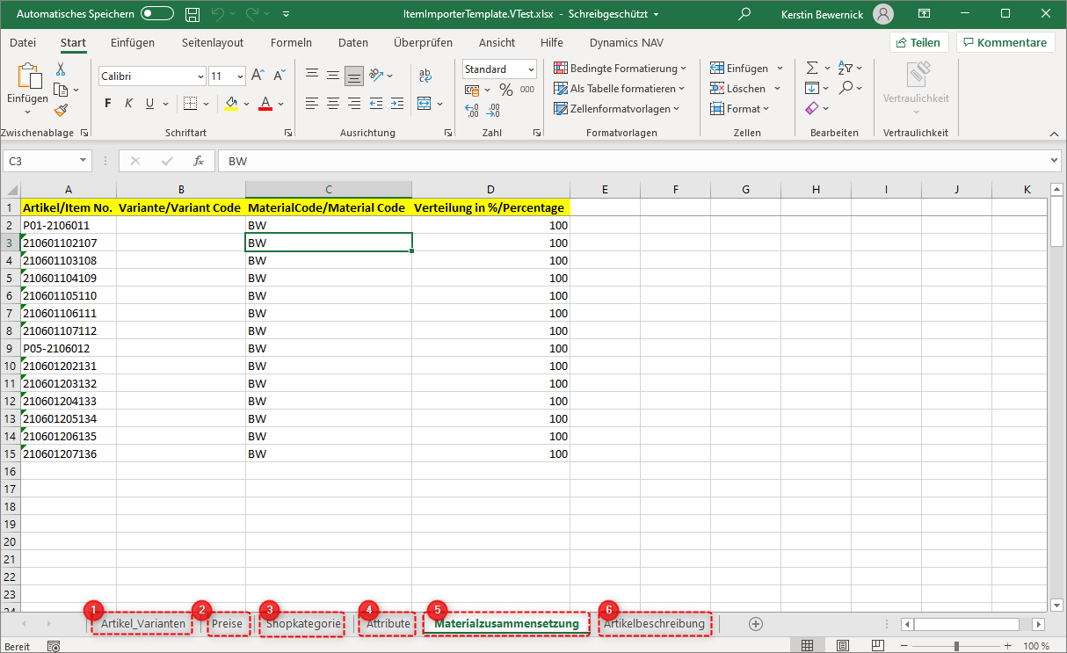
Task: Toggle bottom vertical alignment button
Action: (x=353, y=76)
